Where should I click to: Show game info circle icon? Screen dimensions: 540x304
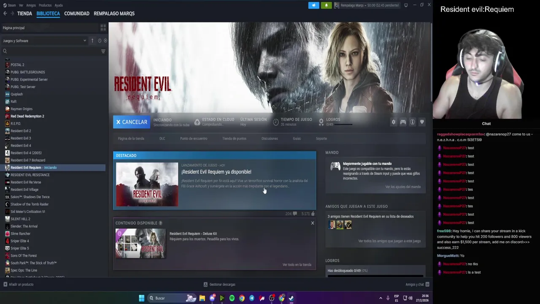pos(413,122)
